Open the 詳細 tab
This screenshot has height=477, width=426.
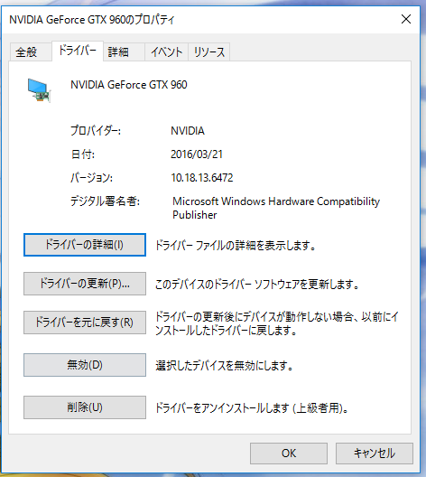pyautogui.click(x=124, y=52)
